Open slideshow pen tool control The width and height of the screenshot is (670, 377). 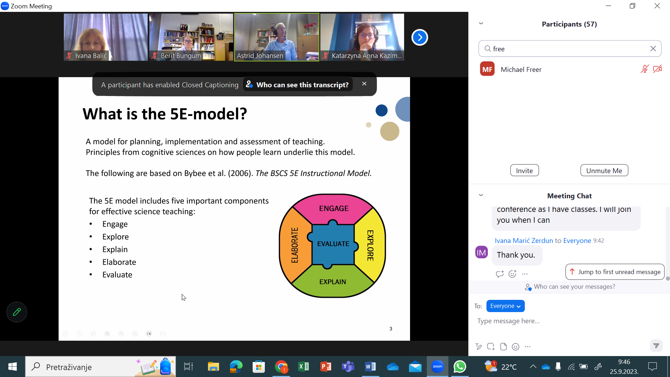[93, 334]
